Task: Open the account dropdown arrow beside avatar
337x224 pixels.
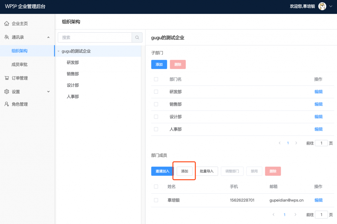Action: click(x=331, y=6)
